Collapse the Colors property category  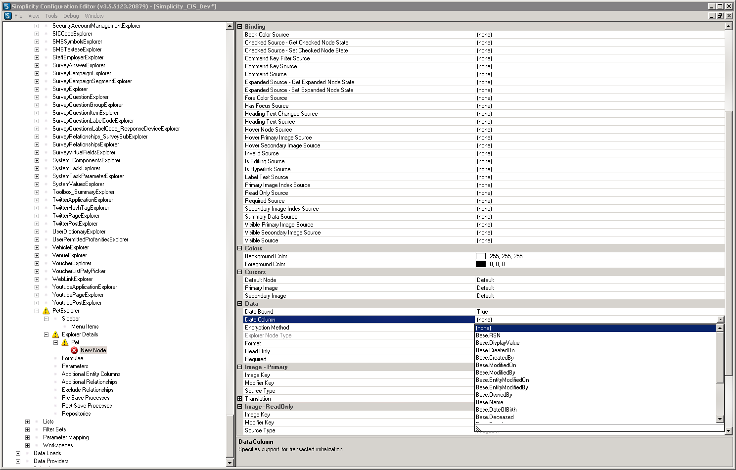pos(240,248)
